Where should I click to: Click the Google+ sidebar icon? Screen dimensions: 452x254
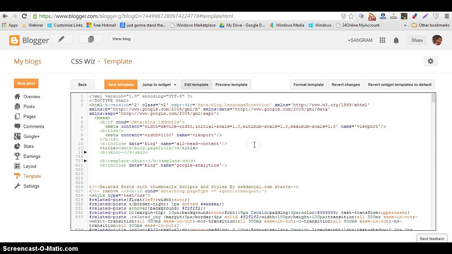17,136
